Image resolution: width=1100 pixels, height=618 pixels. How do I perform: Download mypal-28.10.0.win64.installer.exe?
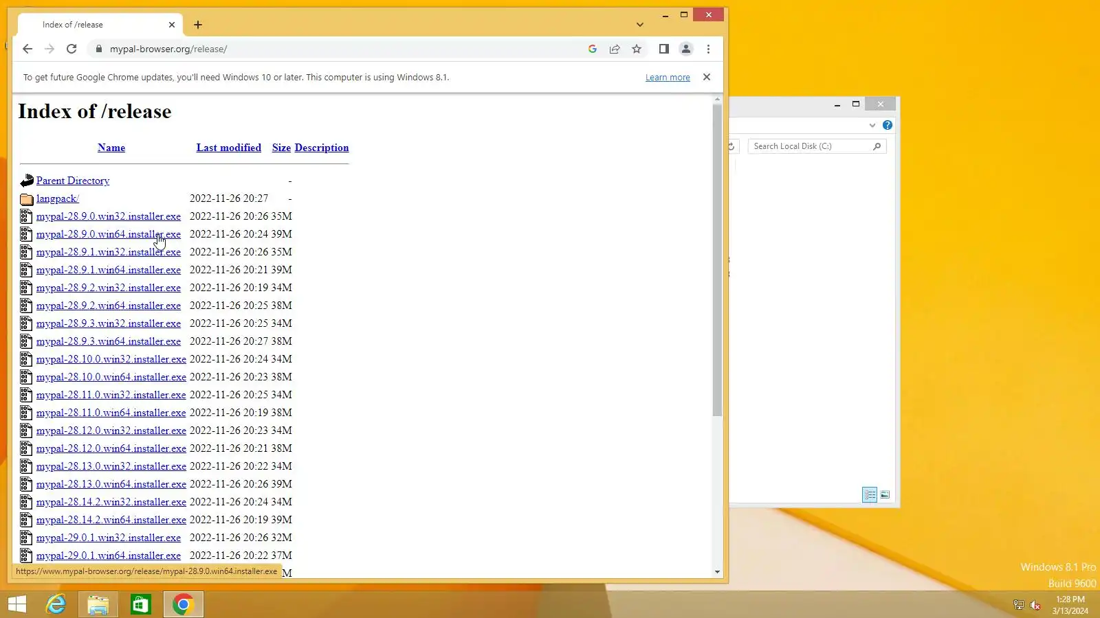[x=111, y=377]
